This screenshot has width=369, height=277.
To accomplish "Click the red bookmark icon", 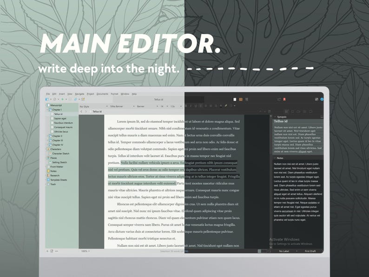I will click(x=284, y=99).
